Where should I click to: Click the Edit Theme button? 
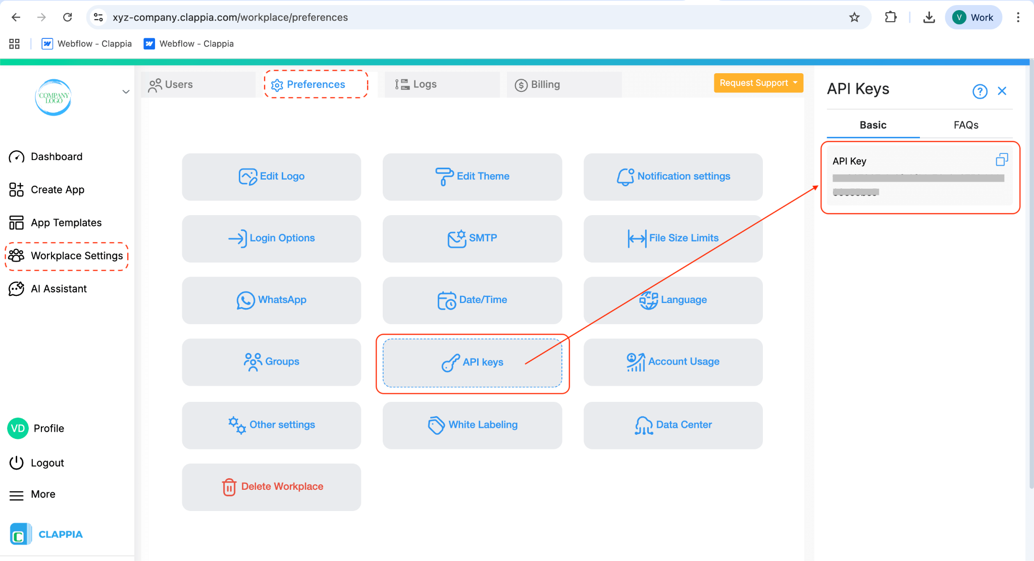point(472,176)
